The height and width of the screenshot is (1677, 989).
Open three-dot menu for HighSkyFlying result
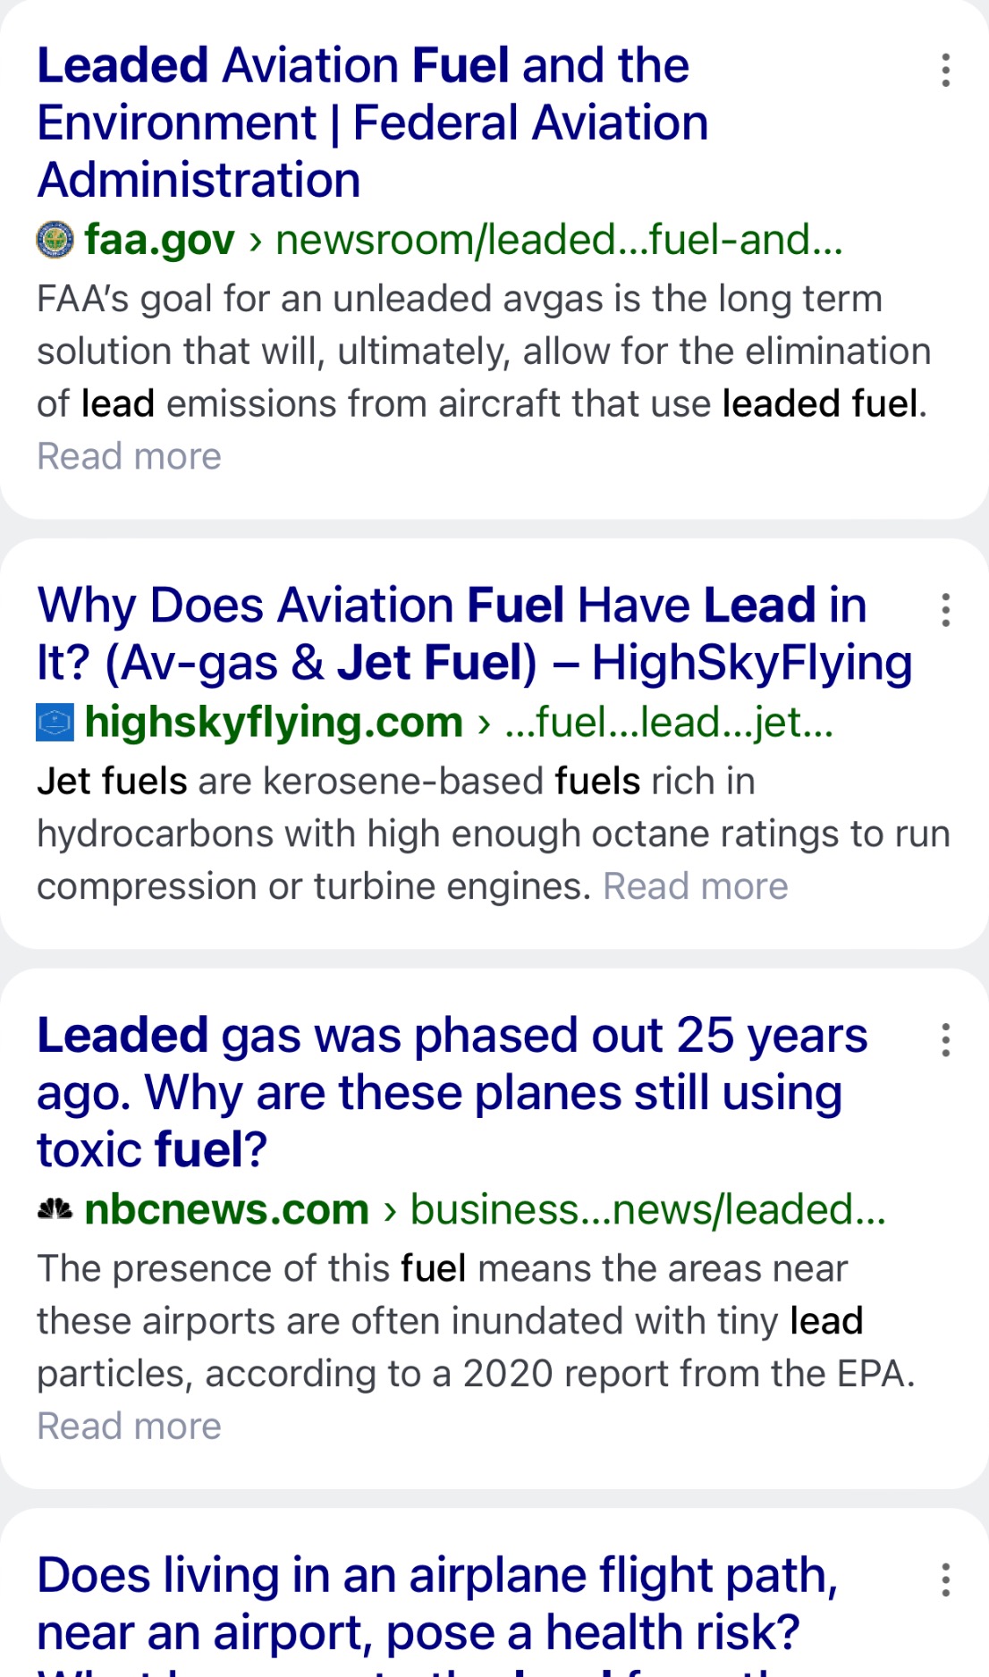(x=945, y=610)
